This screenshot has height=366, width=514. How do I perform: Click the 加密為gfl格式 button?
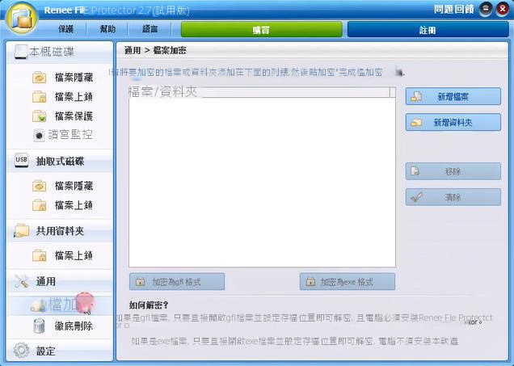click(x=177, y=282)
